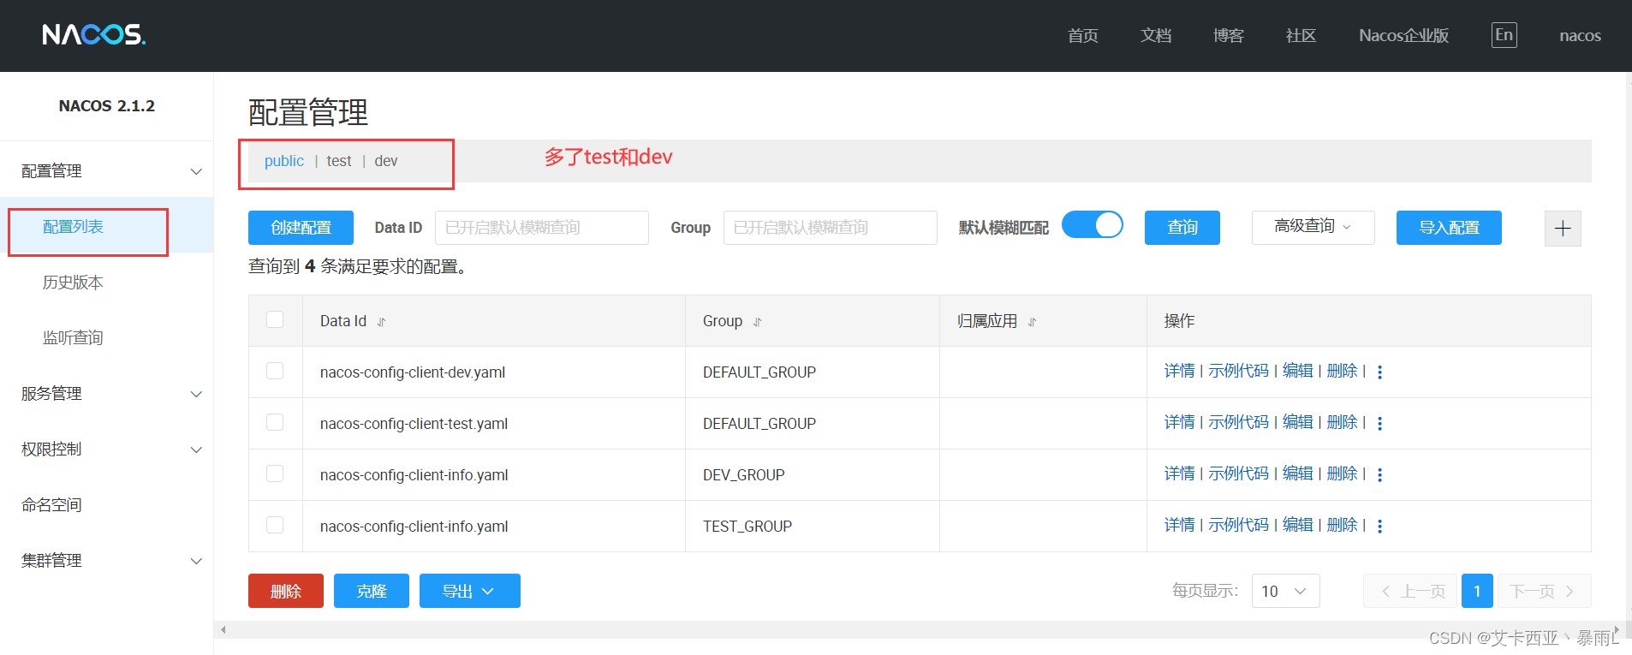Image resolution: width=1632 pixels, height=655 pixels.
Task: Select nacos-config-client-test.yaml row checkbox
Action: click(x=275, y=422)
